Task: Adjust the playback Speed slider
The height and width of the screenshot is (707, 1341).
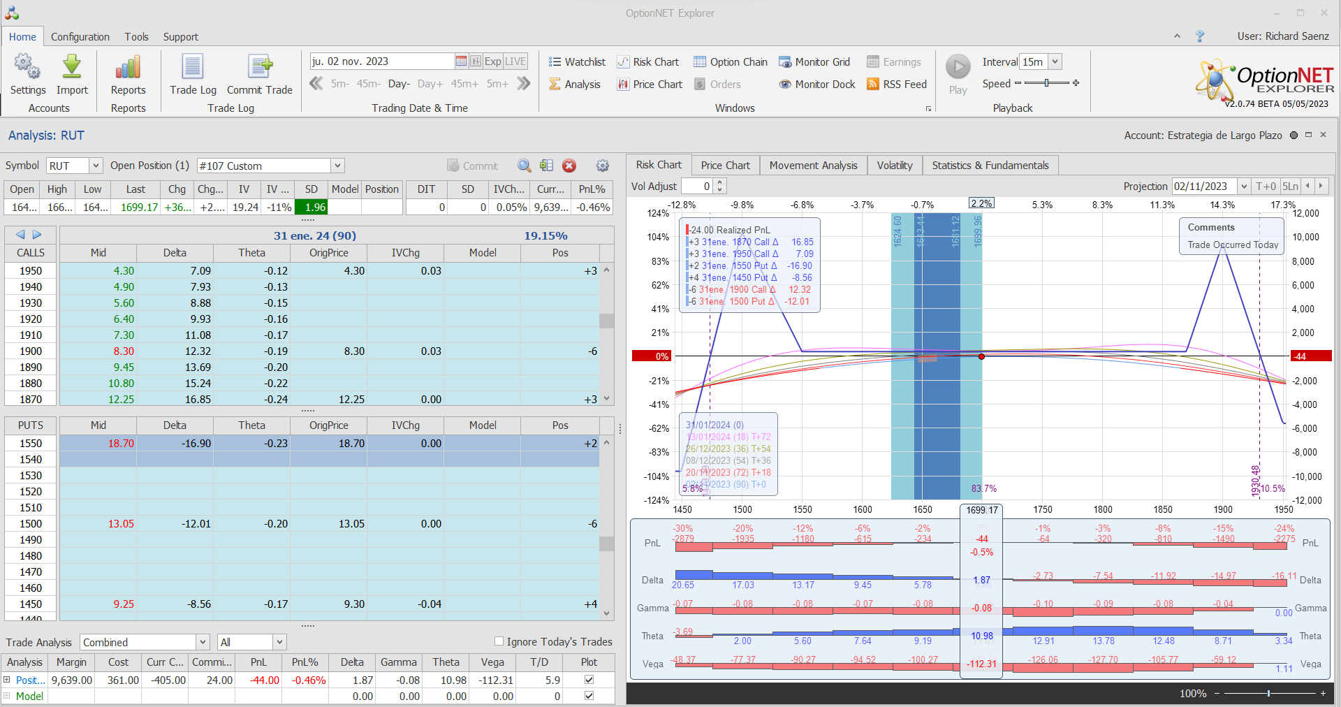Action: pyautogui.click(x=1046, y=83)
